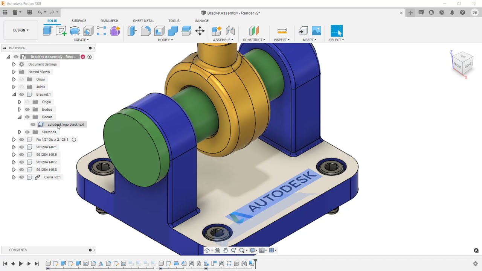This screenshot has width=482, height=271.
Task: Click the Look At icon
Action: point(217,250)
